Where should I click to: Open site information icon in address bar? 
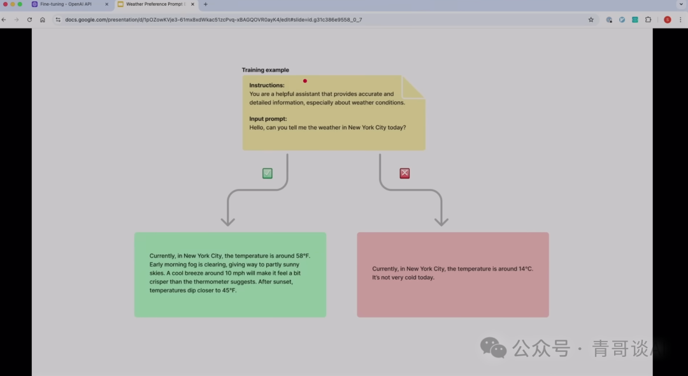[x=58, y=20]
